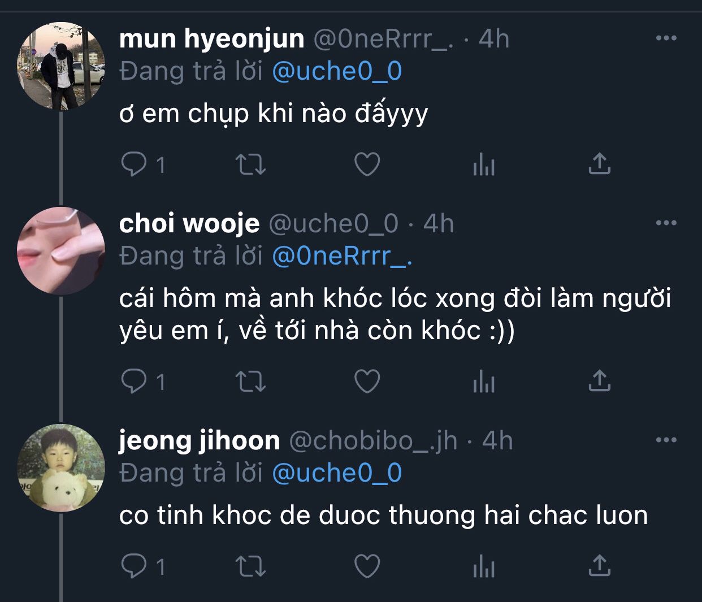
Task: Open more options on mun hyeonjun's tweet
Action: point(666,38)
